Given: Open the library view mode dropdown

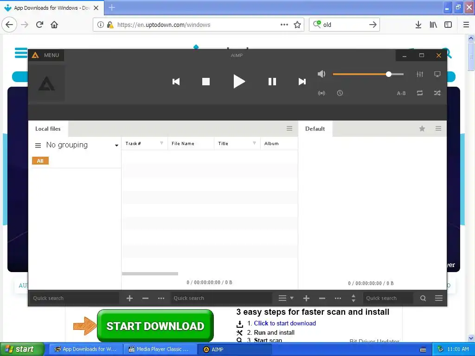Looking at the screenshot, I should click(x=286, y=298).
